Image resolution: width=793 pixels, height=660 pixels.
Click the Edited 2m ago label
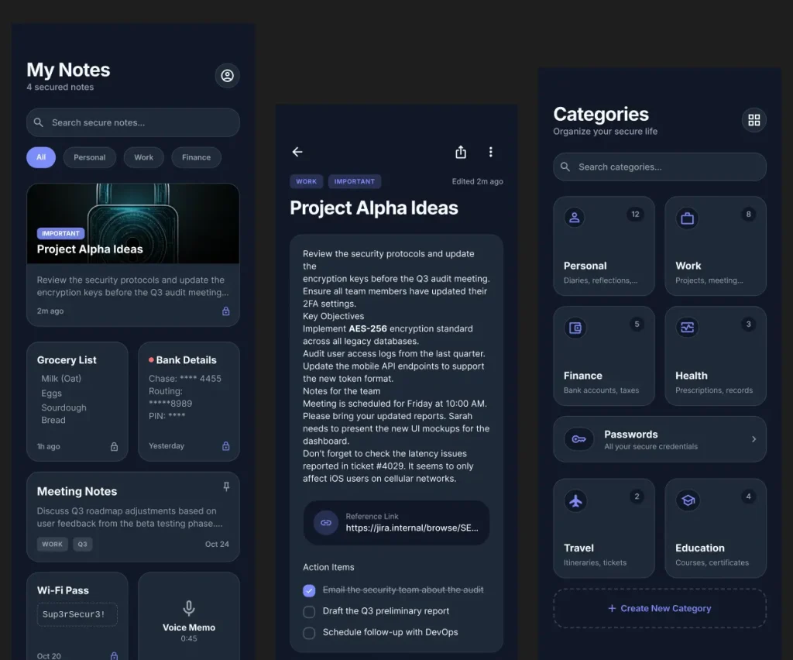click(477, 181)
